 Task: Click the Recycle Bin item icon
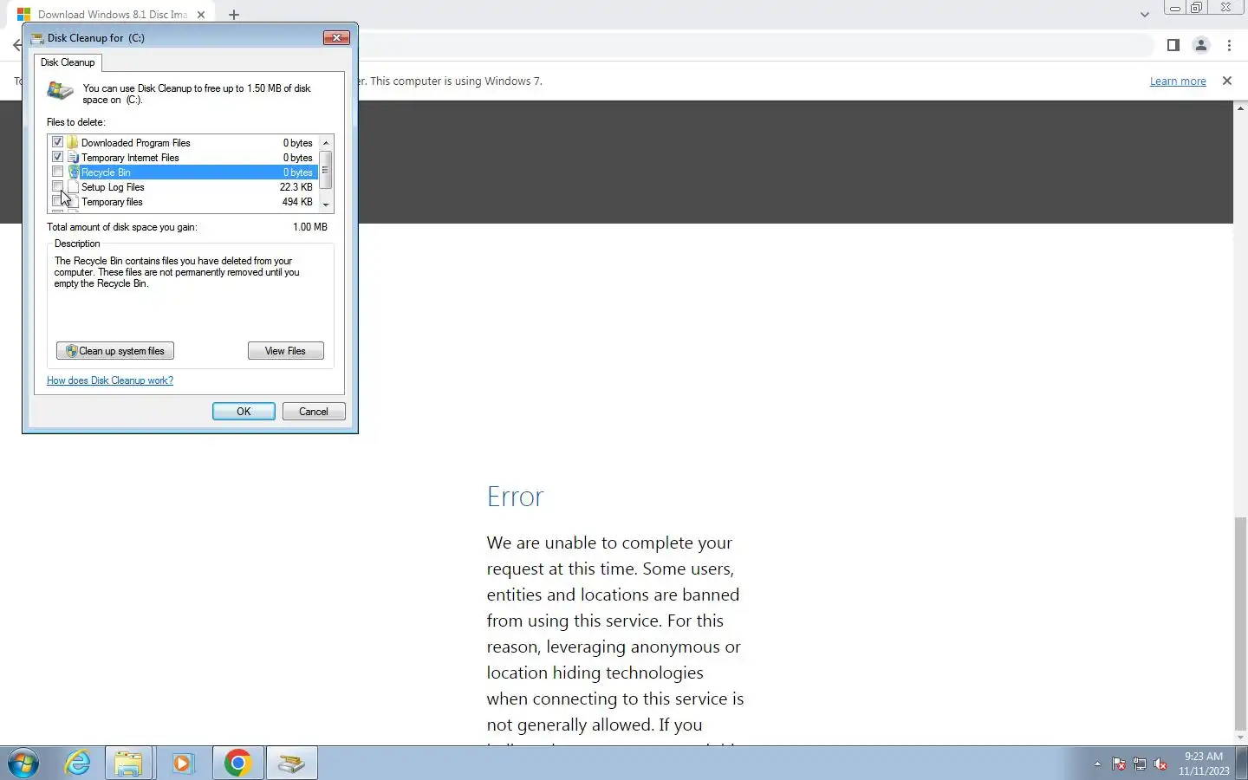click(x=74, y=172)
